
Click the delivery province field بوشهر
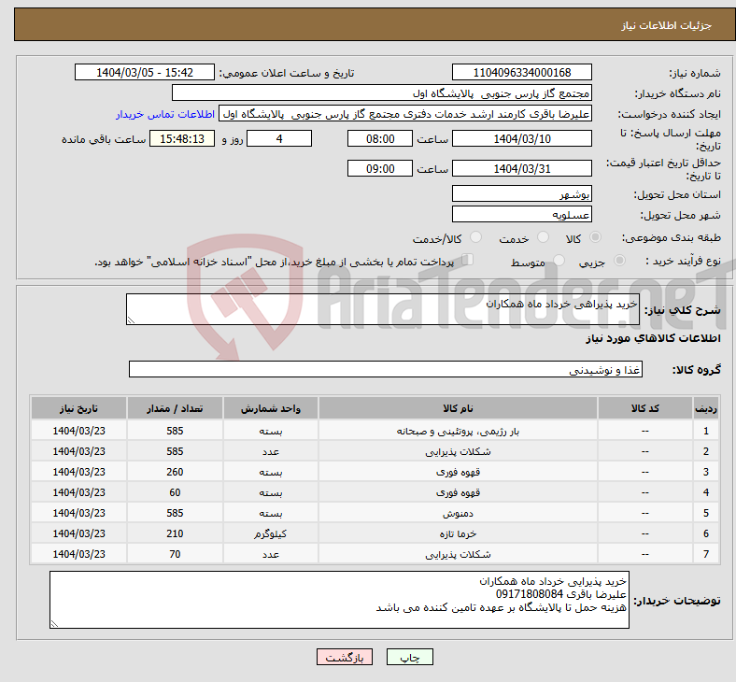click(521, 193)
